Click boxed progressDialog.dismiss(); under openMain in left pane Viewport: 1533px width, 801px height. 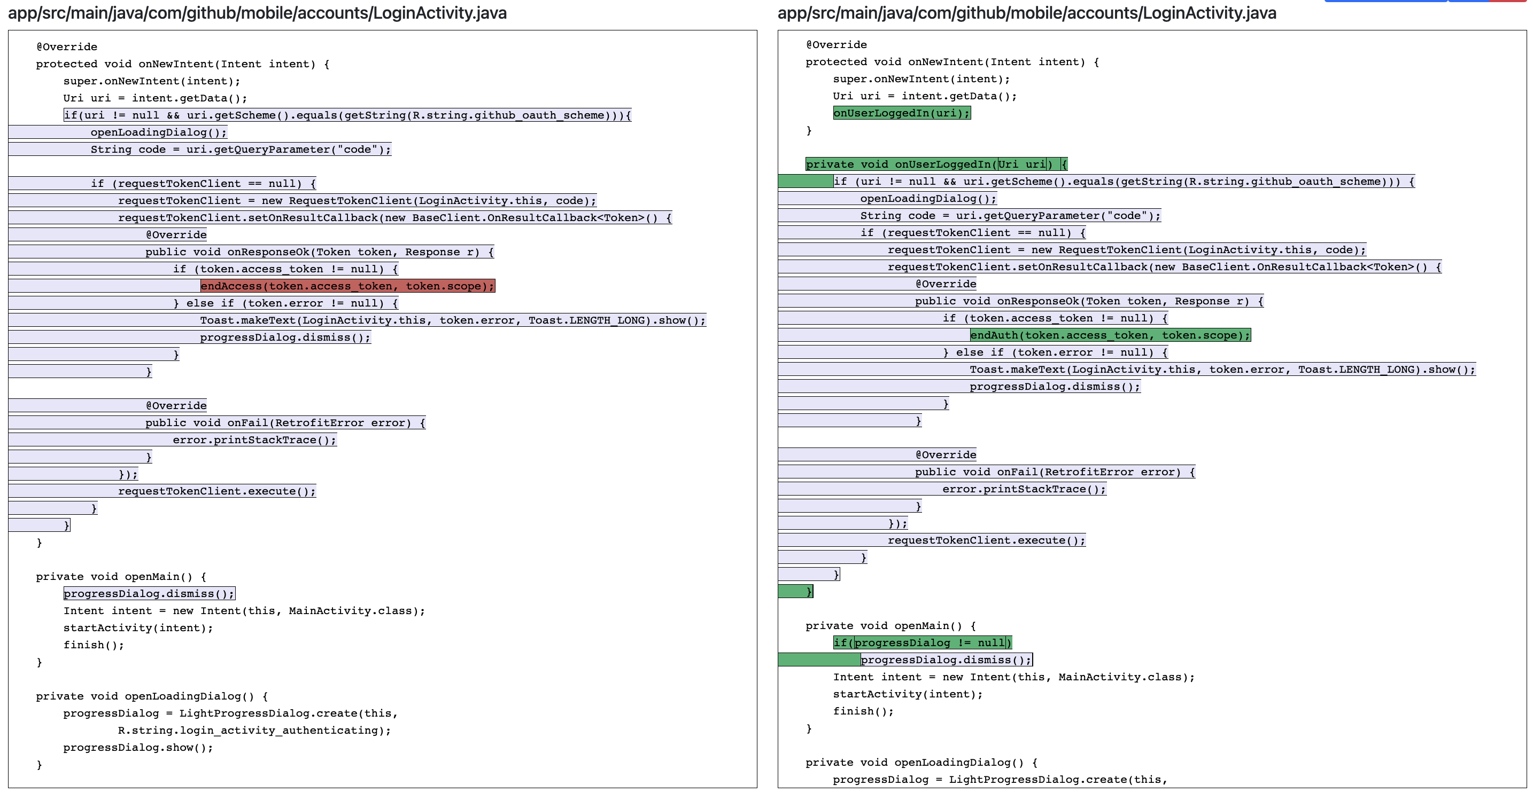[149, 593]
